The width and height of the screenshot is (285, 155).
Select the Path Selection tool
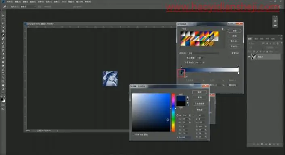(3, 77)
